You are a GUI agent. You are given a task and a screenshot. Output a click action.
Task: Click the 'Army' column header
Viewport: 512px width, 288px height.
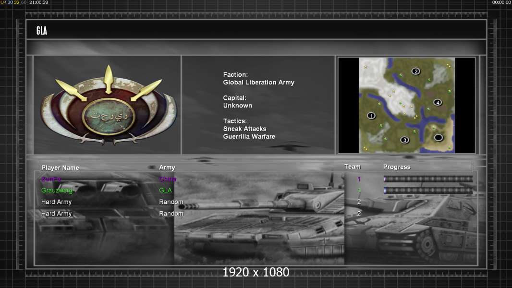click(x=167, y=168)
